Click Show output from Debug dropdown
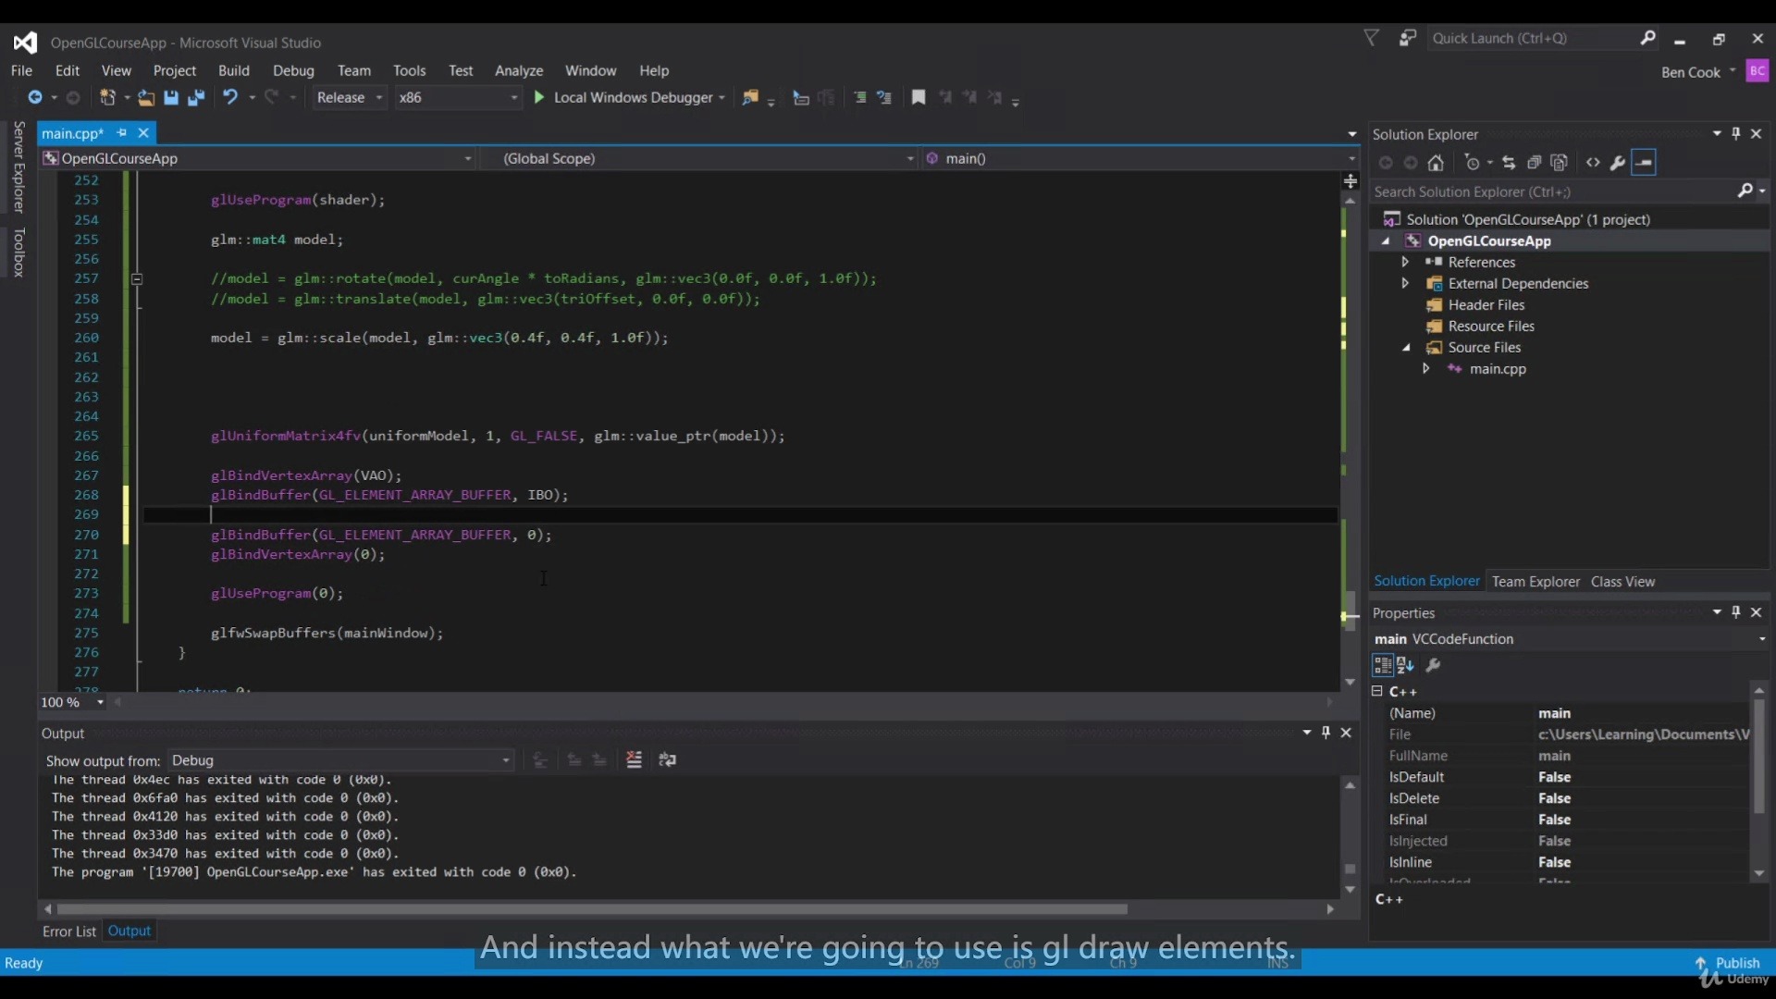Screen dimensions: 1776x999 (340, 760)
